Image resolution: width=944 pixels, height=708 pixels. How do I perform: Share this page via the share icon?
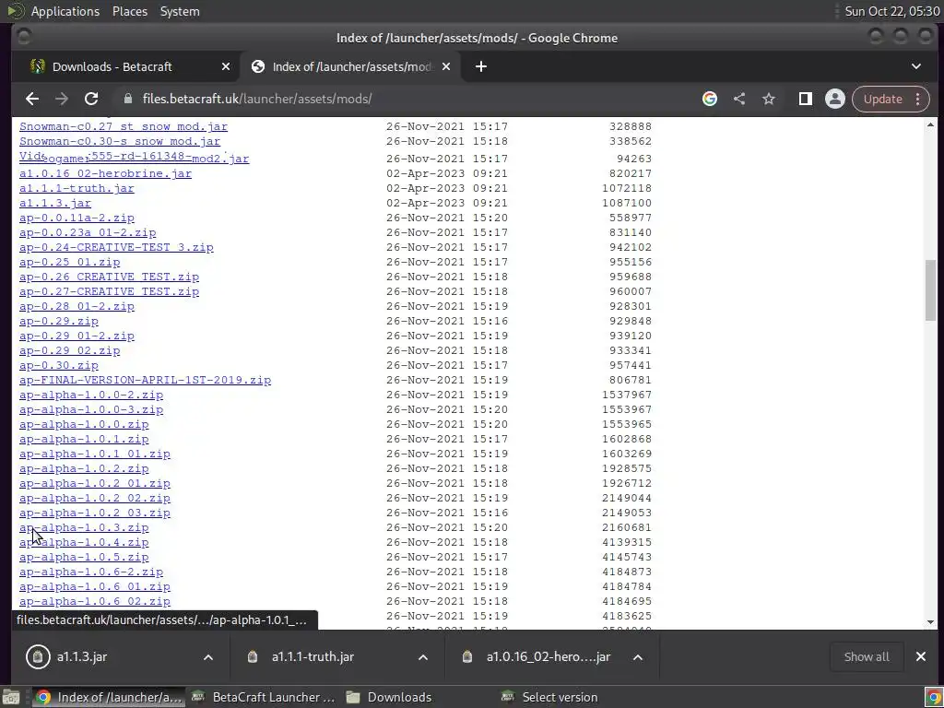tap(739, 100)
